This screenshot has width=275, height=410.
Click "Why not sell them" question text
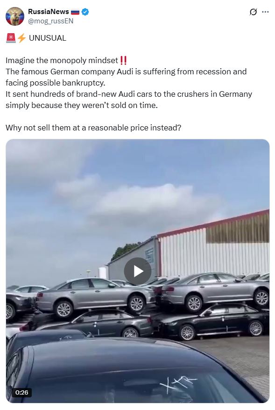(93, 128)
